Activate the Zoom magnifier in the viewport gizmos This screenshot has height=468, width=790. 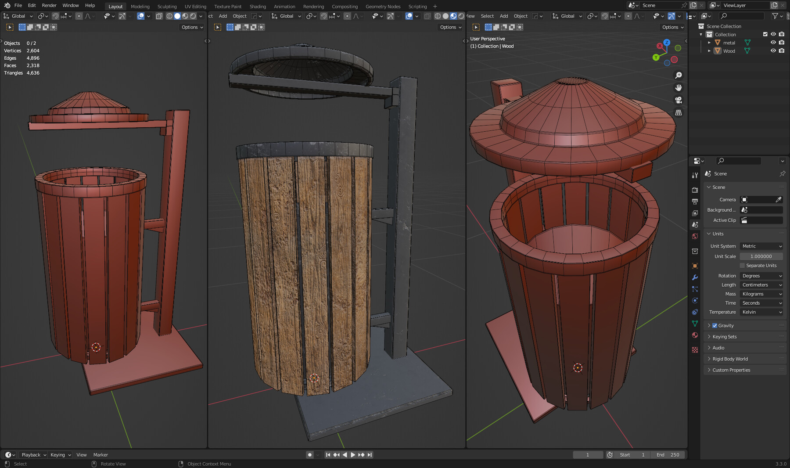click(x=679, y=75)
